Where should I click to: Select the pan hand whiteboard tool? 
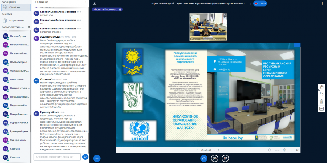click(322, 87)
